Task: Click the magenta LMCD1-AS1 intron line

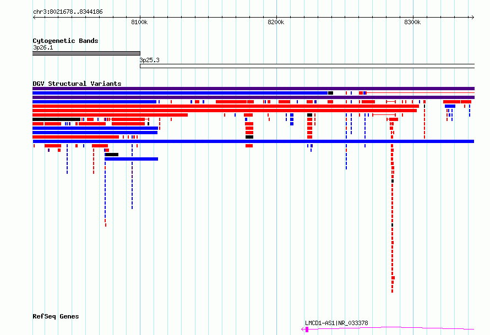Action: pos(391,328)
